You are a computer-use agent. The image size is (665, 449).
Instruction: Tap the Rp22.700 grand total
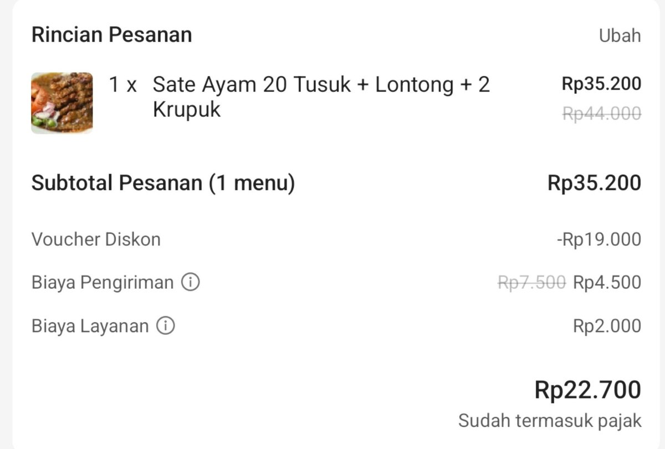587,390
